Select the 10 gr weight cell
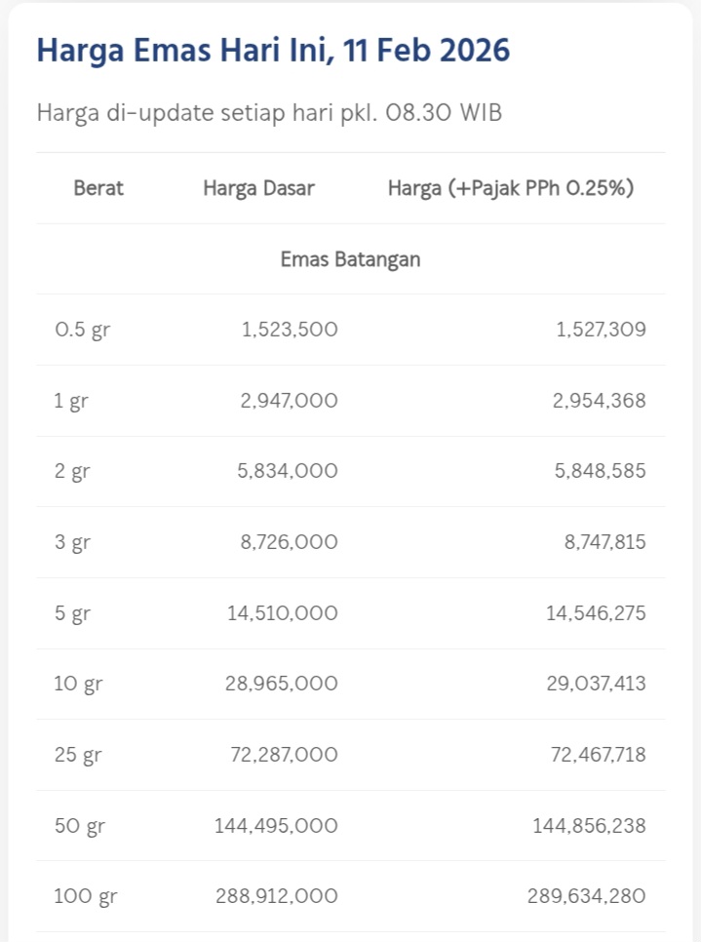The width and height of the screenshot is (701, 942). click(x=78, y=684)
